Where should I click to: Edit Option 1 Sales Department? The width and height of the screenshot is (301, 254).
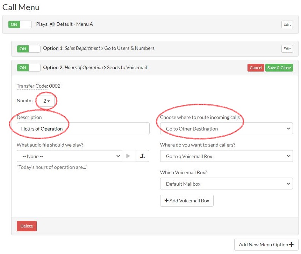[287, 49]
